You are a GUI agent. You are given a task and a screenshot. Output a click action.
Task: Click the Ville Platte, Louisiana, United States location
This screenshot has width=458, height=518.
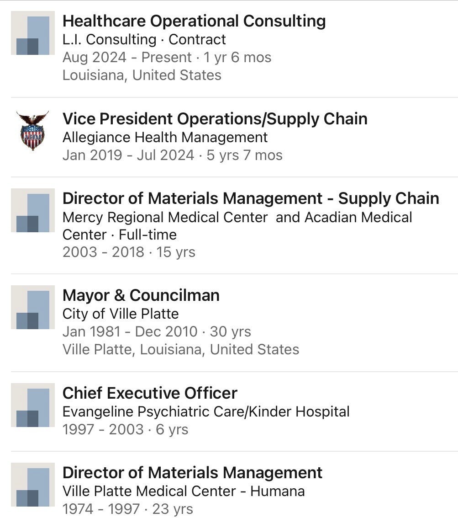[181, 349]
